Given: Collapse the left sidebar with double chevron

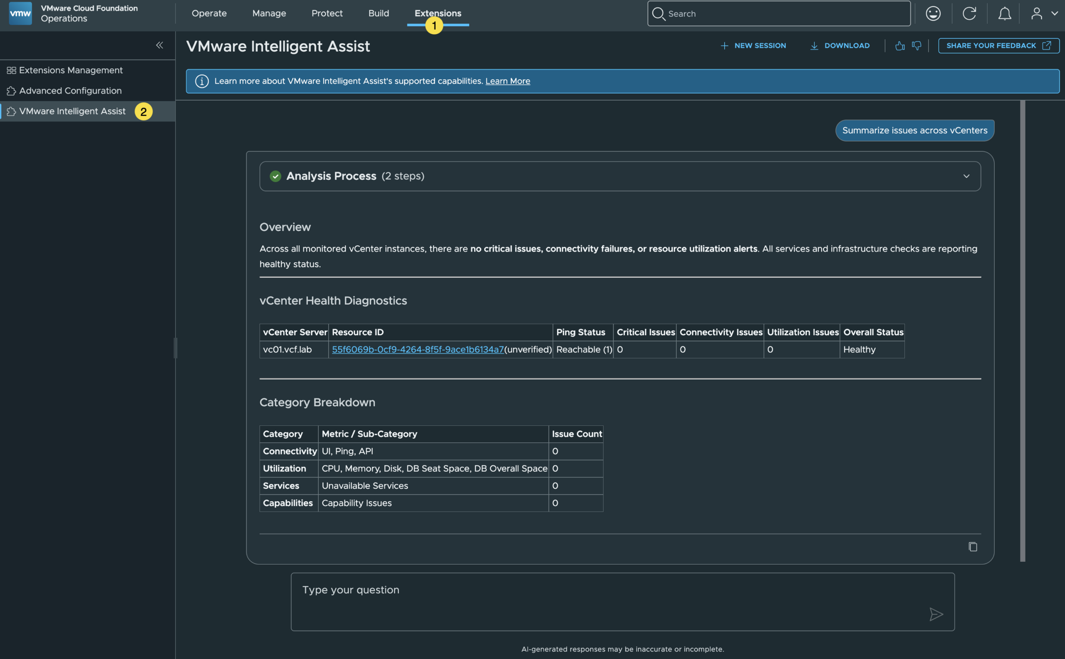Looking at the screenshot, I should [x=159, y=45].
